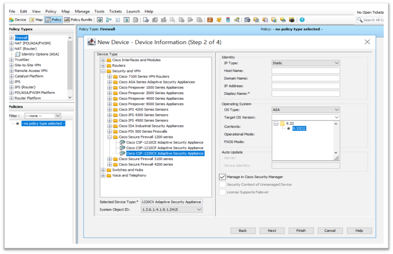Click the Finish button
Image resolution: width=393 pixels, height=254 pixels.
[301, 230]
